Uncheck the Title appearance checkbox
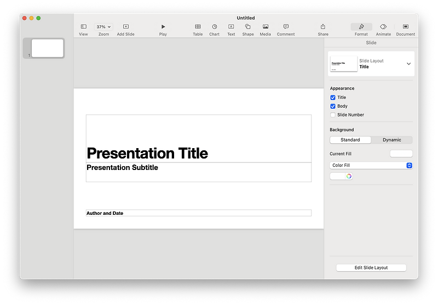Viewport: 438px width, 305px height. point(333,98)
